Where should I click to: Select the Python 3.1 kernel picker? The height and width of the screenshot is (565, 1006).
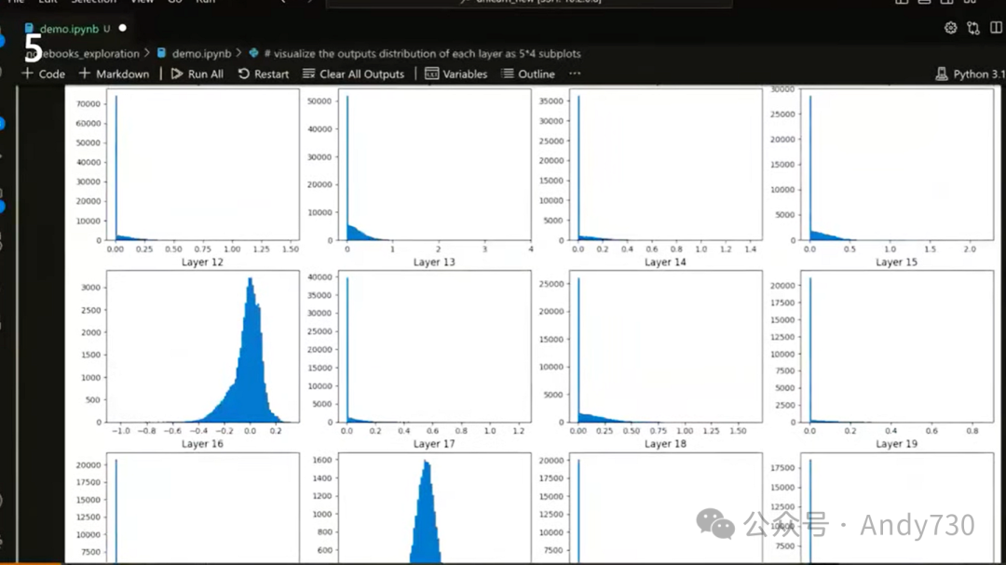[x=970, y=74]
